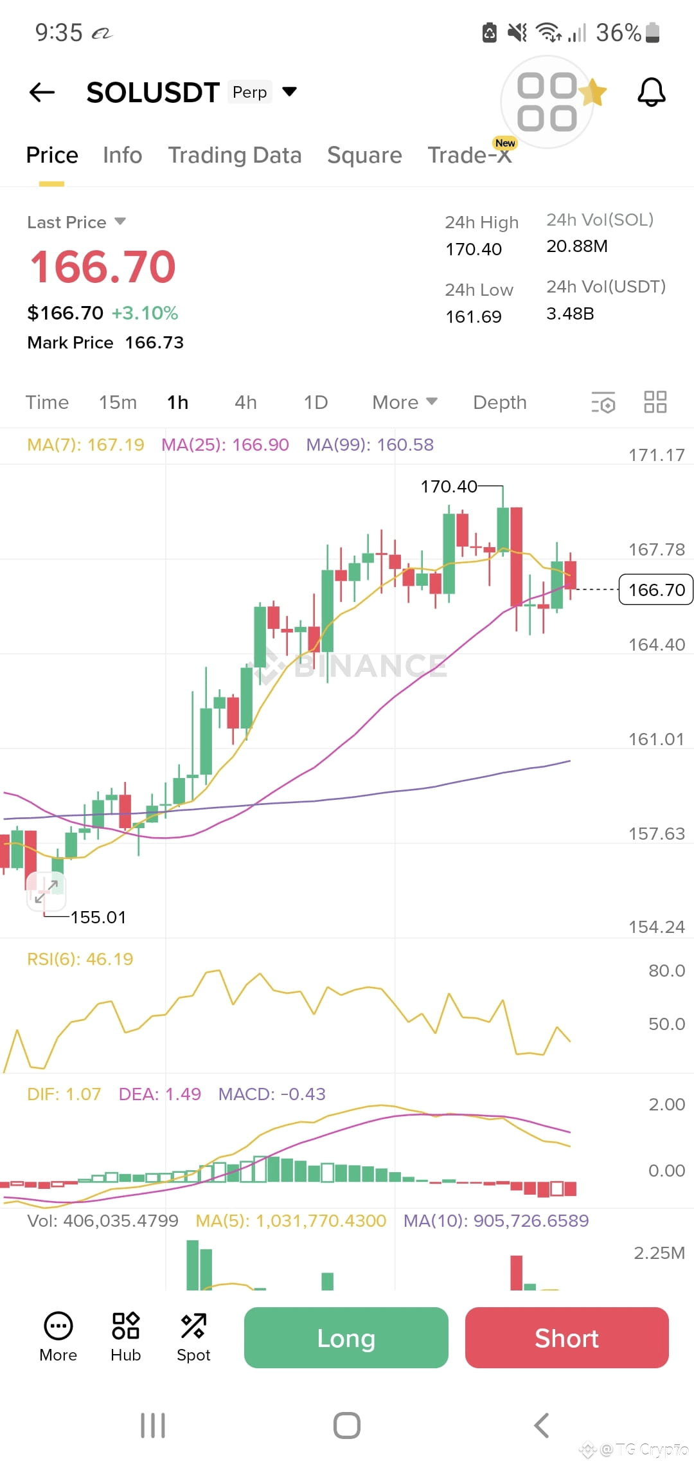Tap the MA(99): 160.58 indicator label
694x1466 pixels.
click(369, 445)
